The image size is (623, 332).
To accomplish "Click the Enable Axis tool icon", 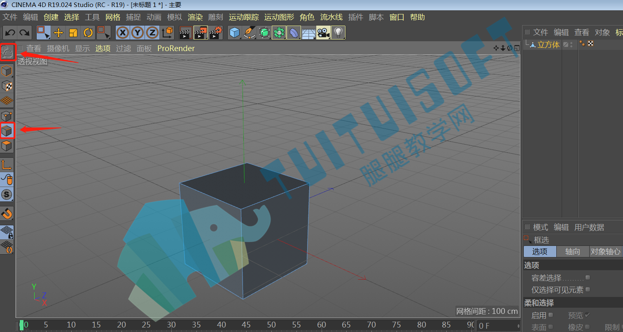I will pyautogui.click(x=7, y=165).
